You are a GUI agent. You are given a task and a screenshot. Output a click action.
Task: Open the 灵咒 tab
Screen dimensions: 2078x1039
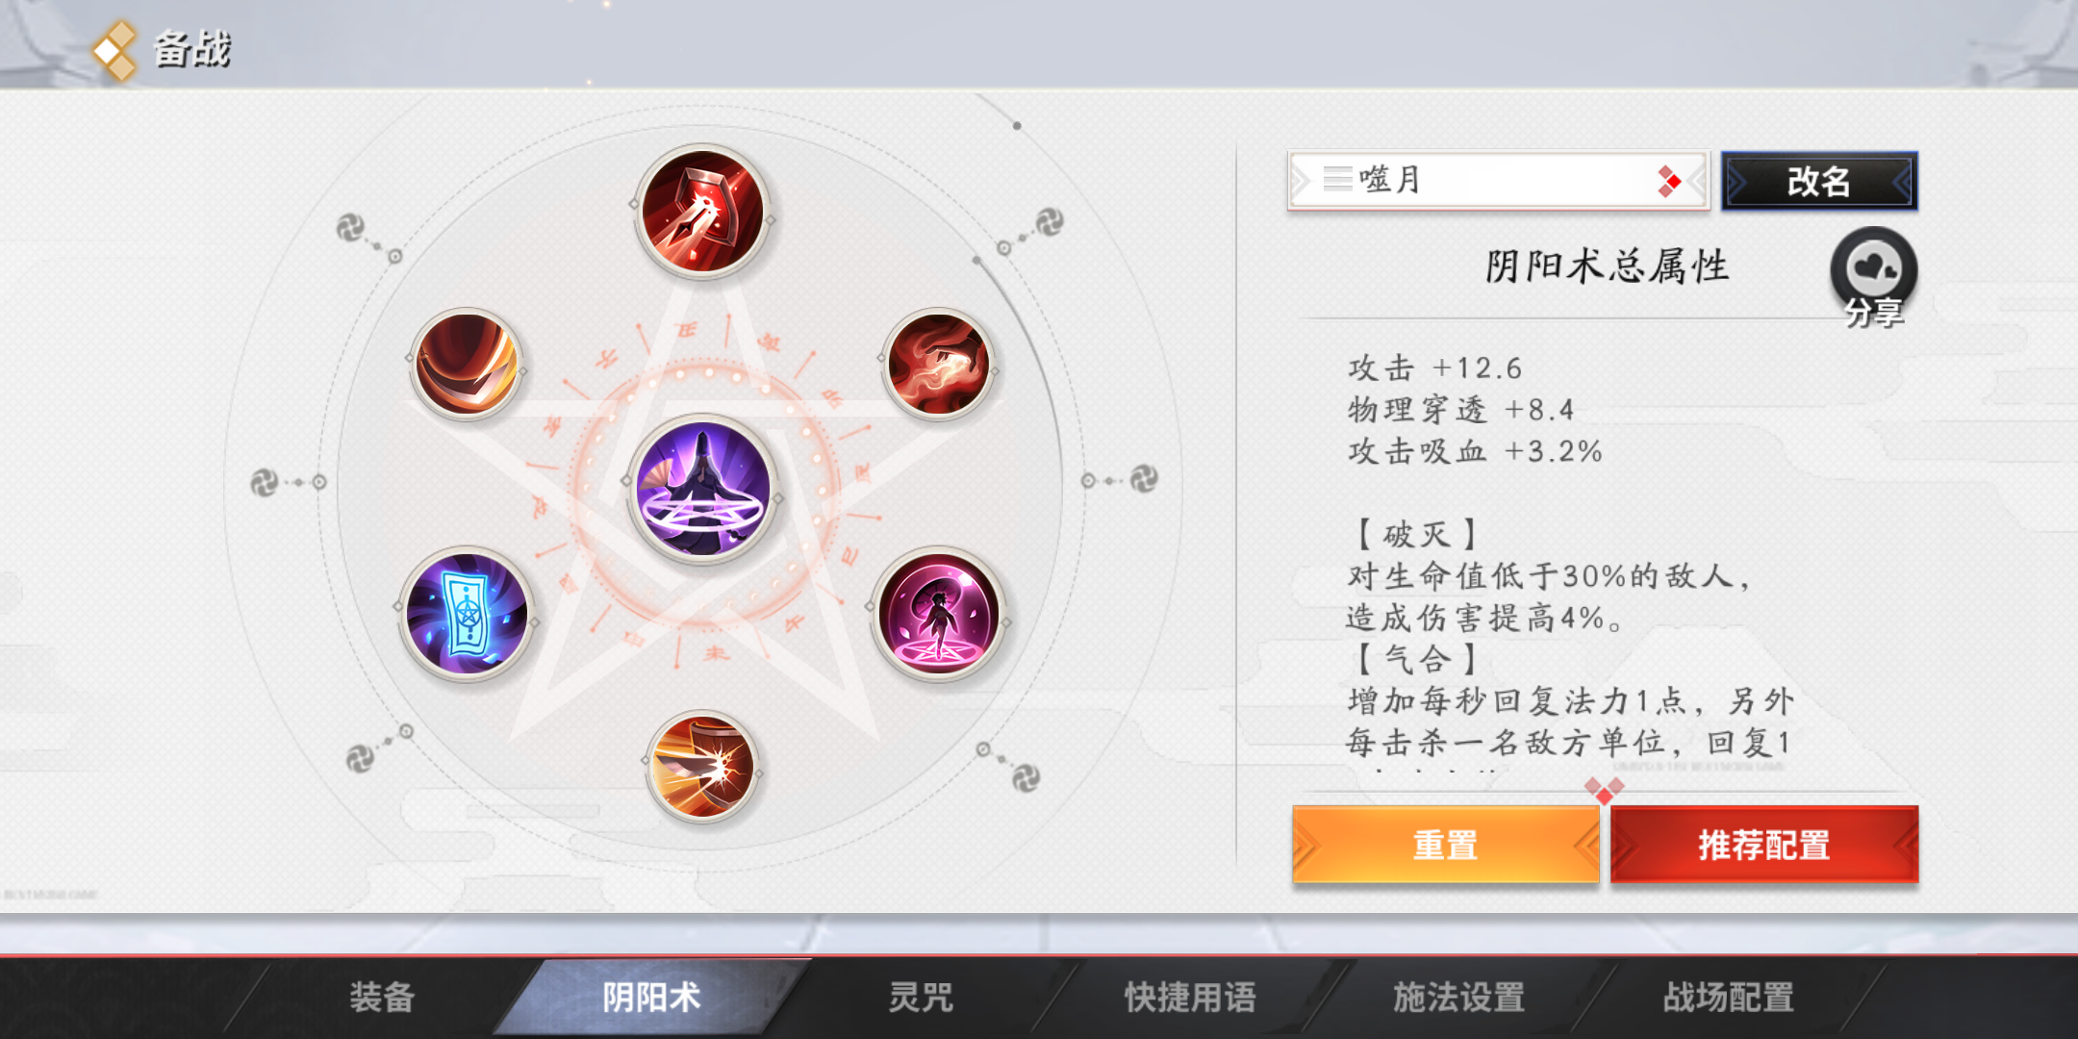click(x=921, y=997)
